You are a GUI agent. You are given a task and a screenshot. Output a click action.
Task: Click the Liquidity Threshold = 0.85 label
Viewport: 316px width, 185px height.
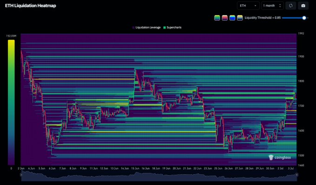coord(262,18)
